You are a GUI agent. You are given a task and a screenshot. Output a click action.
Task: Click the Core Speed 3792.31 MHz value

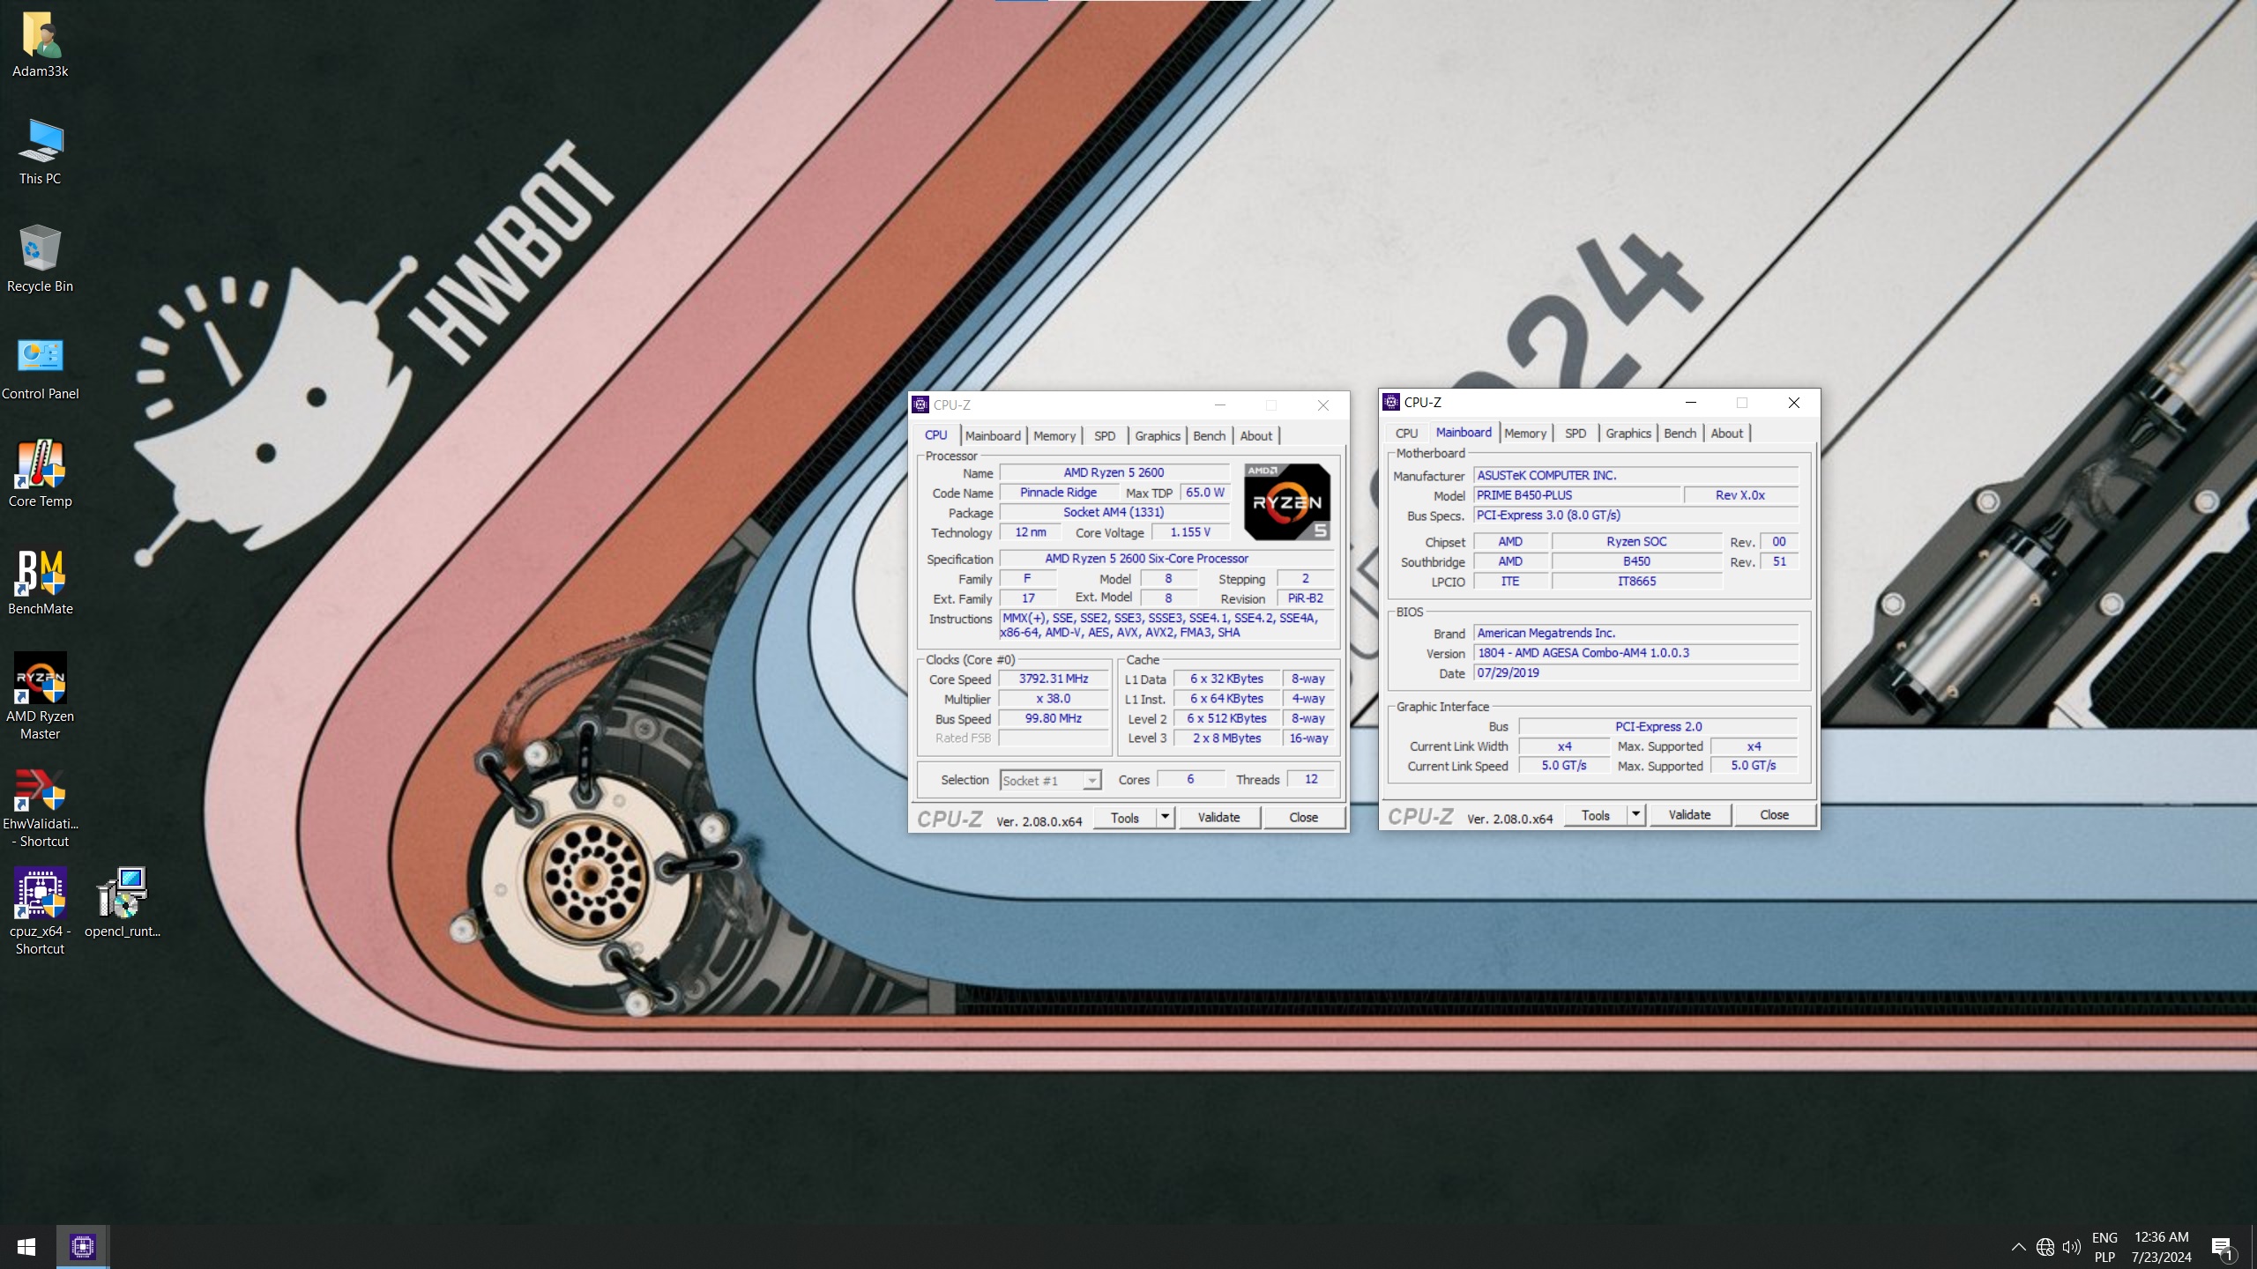[x=1054, y=679]
